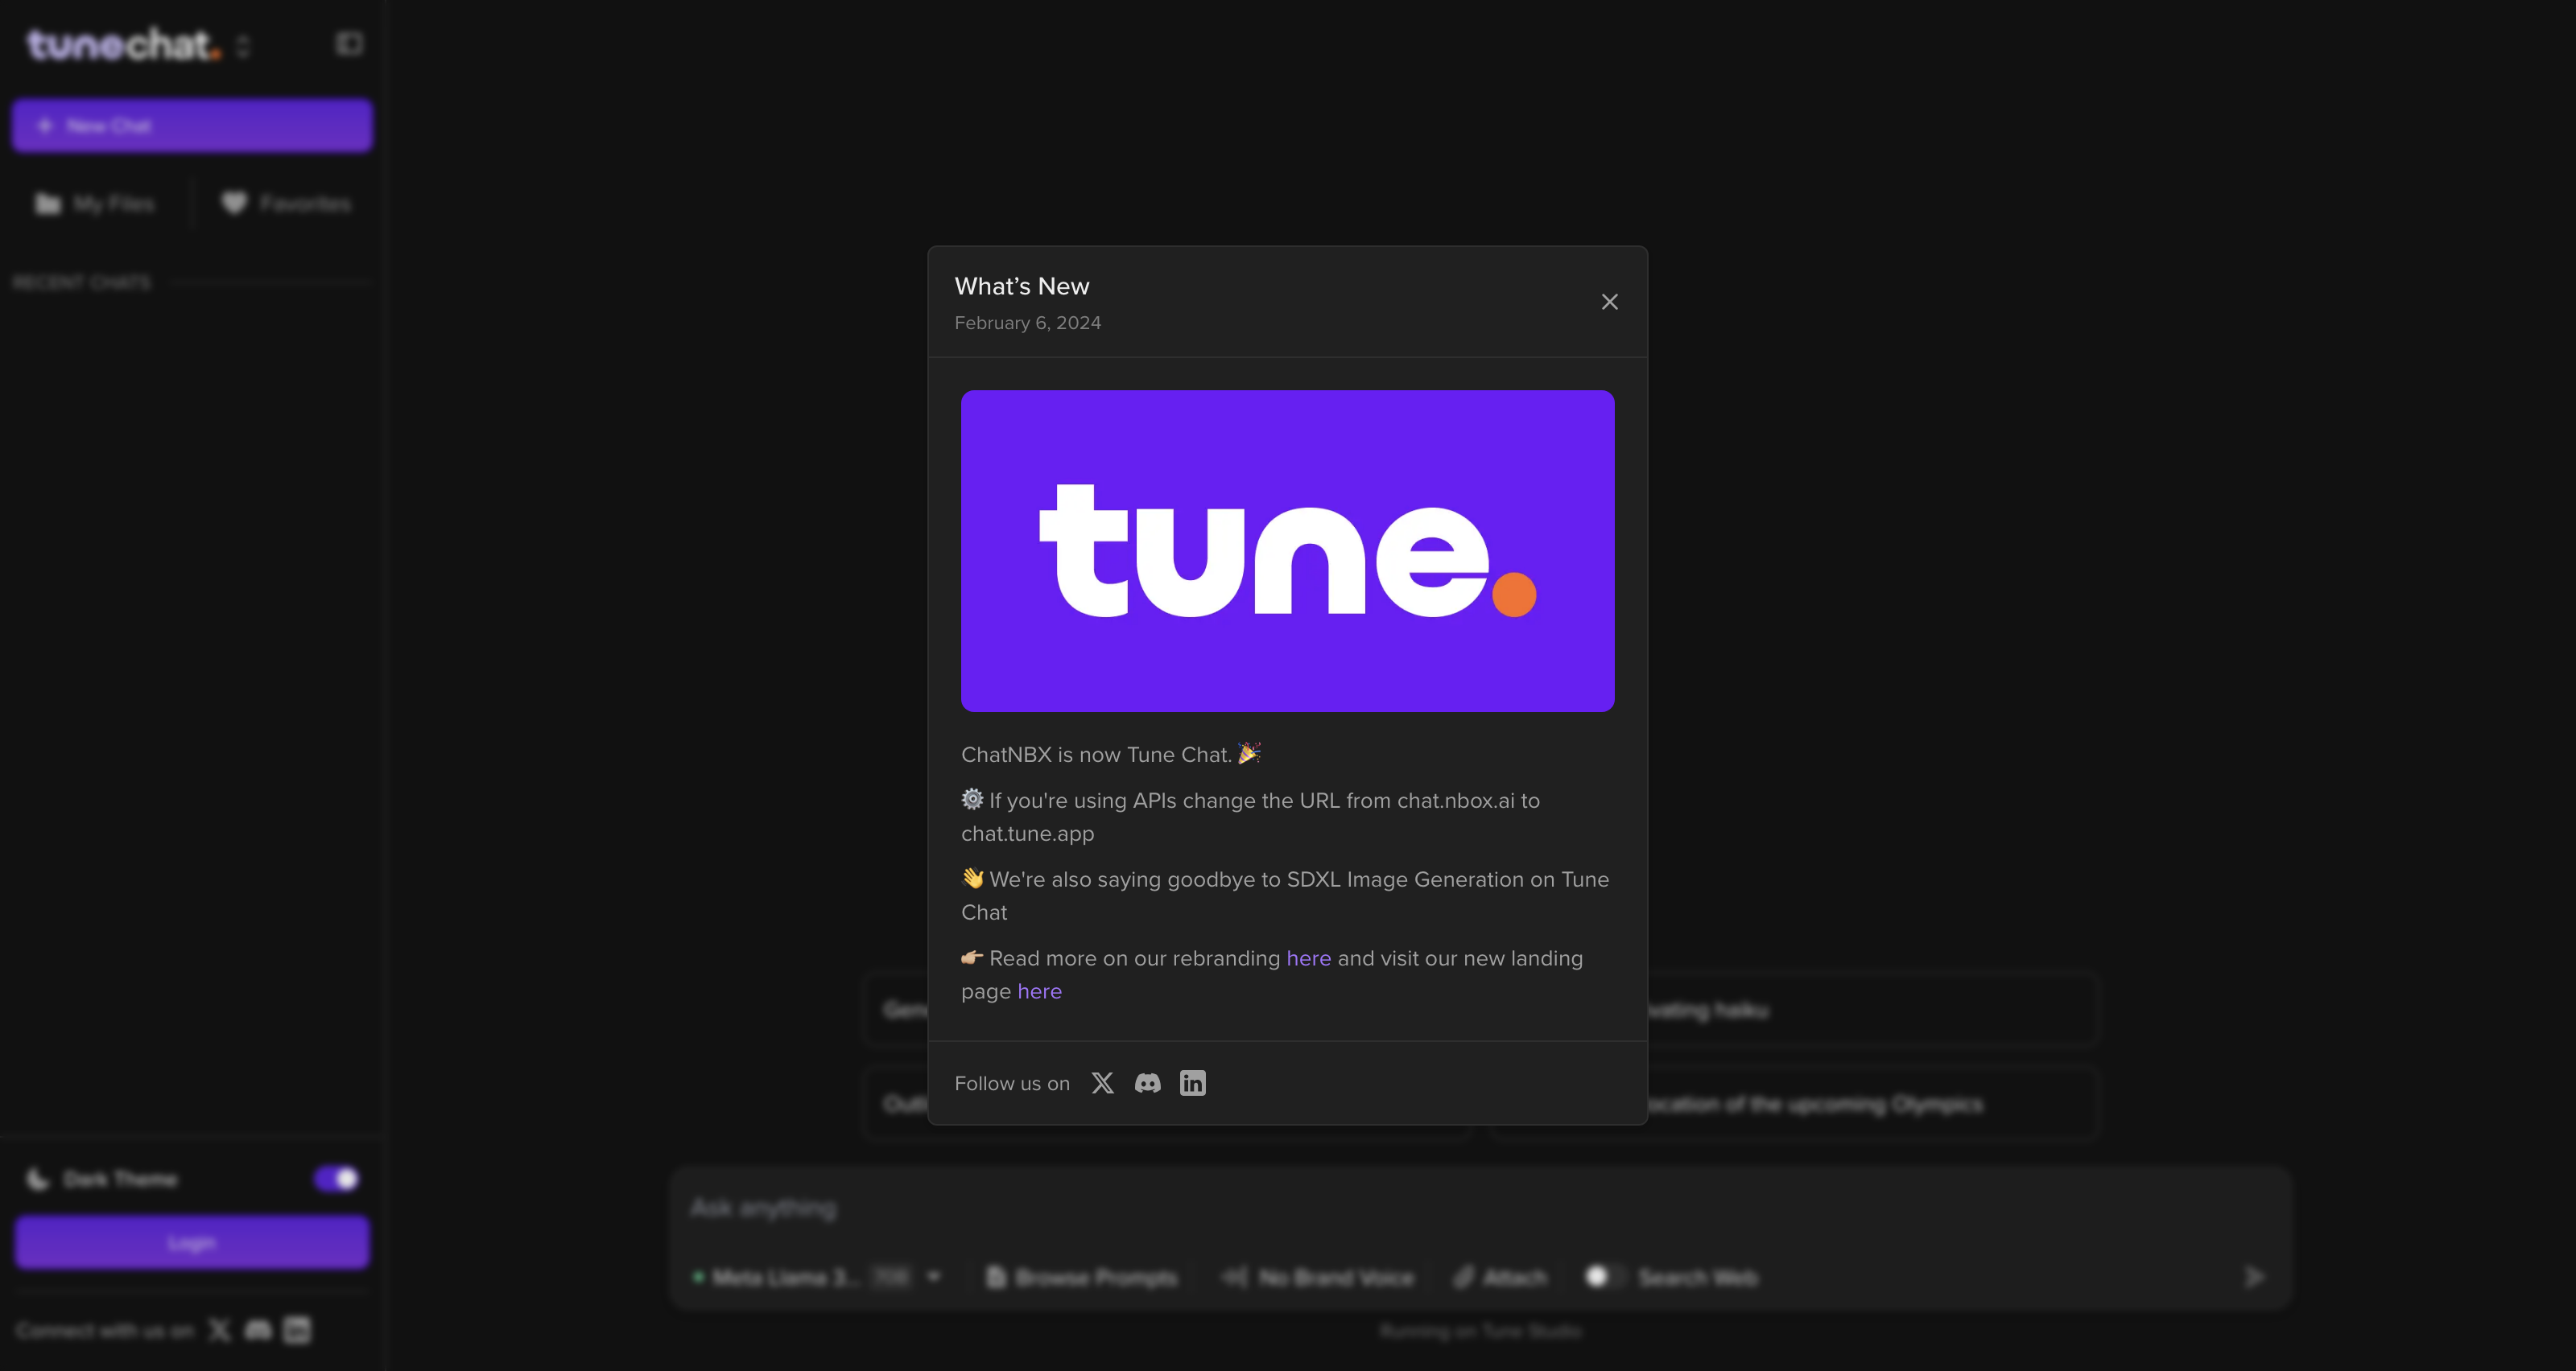Follow the 'here' link after 'landing page'

[x=1039, y=991]
